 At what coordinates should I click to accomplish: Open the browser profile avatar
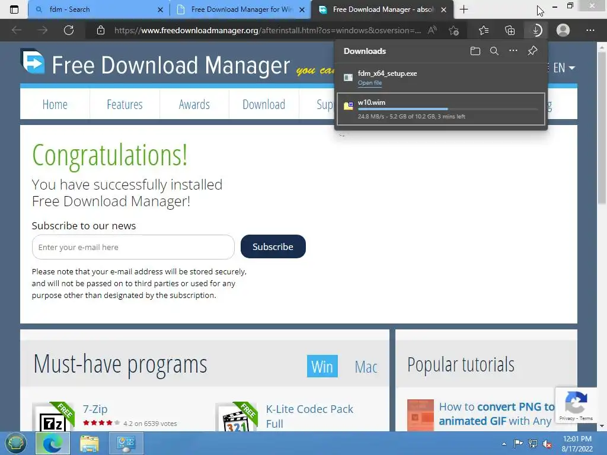click(x=563, y=30)
